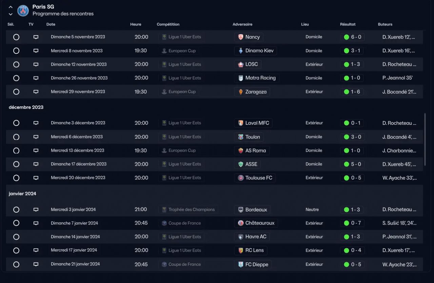Screen dimensions: 434x283
Task: Open the 1 - 6 result against Zaragoza
Action: [353, 92]
